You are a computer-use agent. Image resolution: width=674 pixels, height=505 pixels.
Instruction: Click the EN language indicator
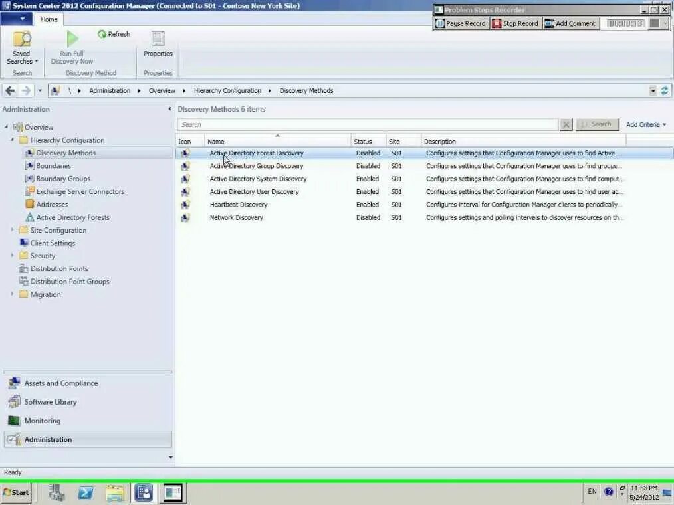(592, 491)
